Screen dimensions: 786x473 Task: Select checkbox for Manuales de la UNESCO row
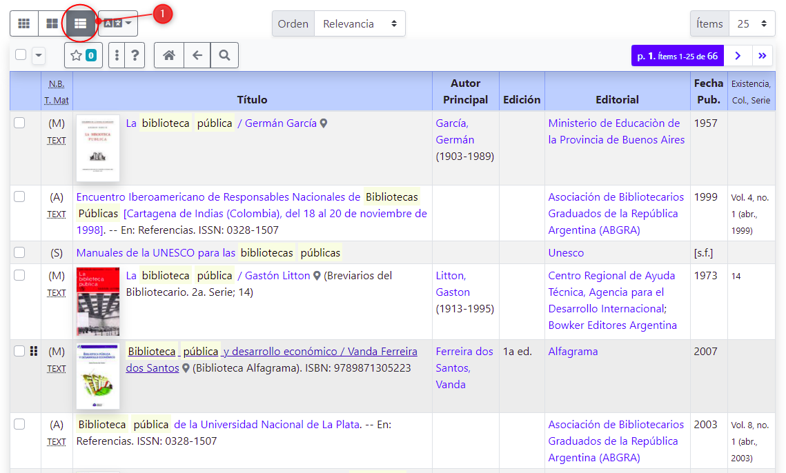point(19,252)
